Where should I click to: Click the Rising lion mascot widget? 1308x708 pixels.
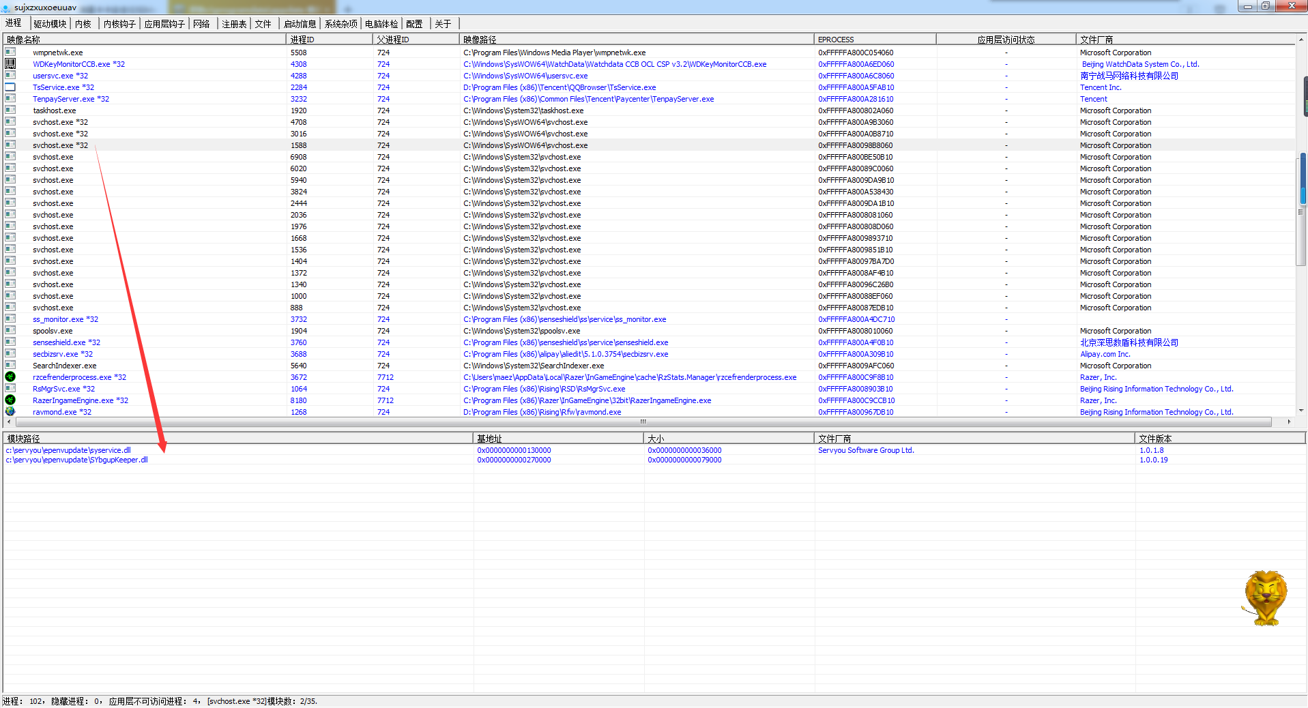click(x=1266, y=598)
